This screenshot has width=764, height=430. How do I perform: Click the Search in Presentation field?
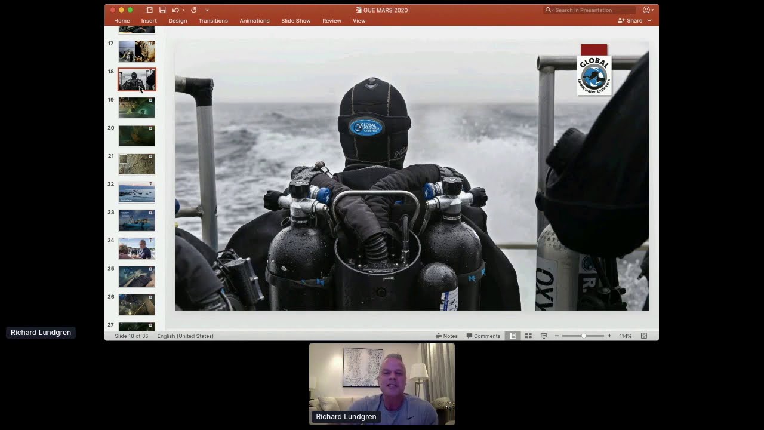pos(590,10)
